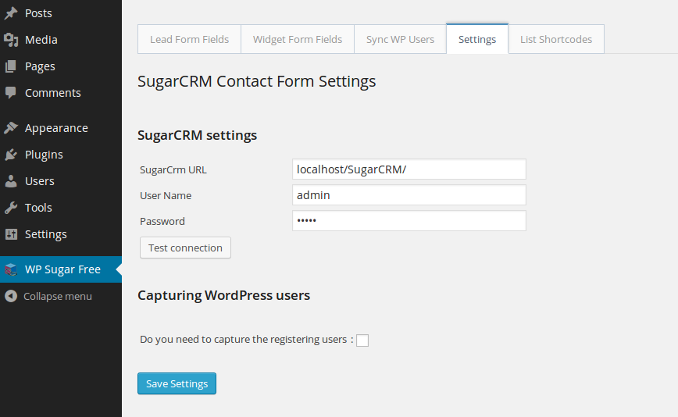678x417 pixels.
Task: Click the Posts pushpin icon
Action: [x=11, y=13]
